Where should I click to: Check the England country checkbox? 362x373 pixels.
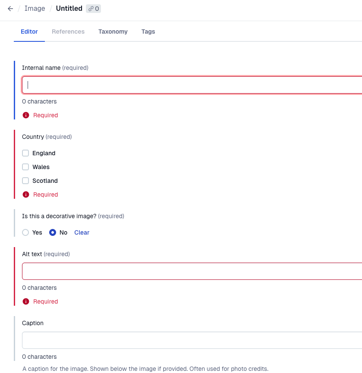click(25, 153)
